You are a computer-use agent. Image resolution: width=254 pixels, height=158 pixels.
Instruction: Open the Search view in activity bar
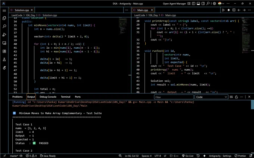[4, 26]
